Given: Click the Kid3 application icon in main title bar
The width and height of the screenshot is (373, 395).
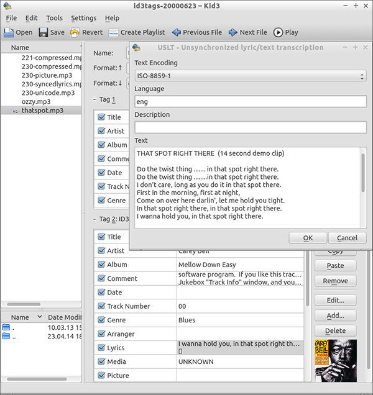Looking at the screenshot, I should coord(7,6).
